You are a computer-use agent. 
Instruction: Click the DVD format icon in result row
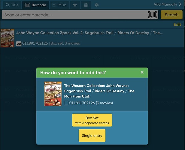(19, 43)
